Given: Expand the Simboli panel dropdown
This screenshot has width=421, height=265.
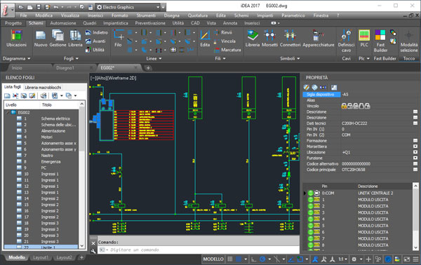Looking at the screenshot, I should point(290,58).
